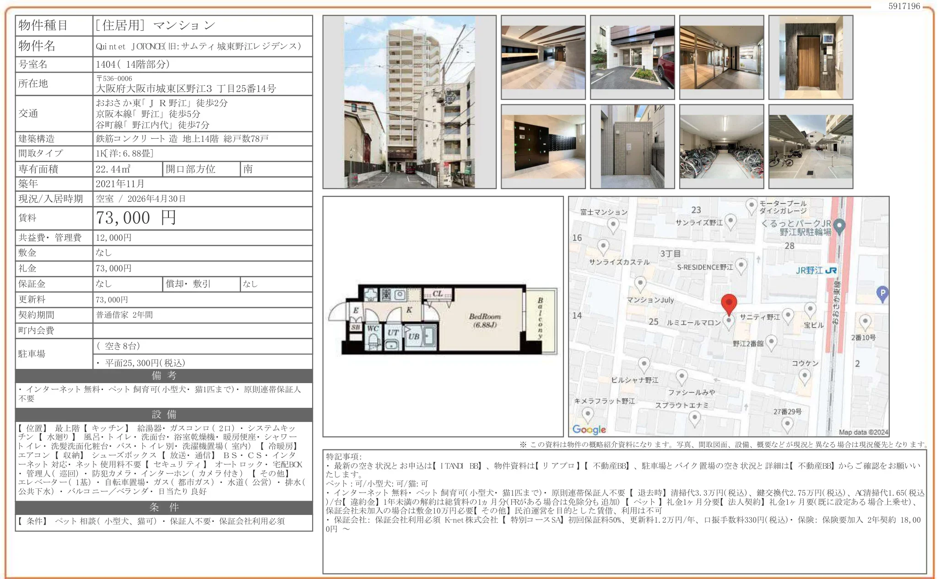Click the 設備 section header
This screenshot has width=941, height=579.
point(164,415)
